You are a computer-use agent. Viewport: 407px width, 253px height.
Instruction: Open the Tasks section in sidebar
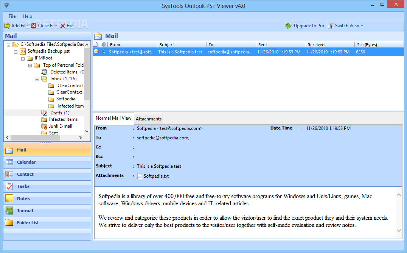pos(23,186)
